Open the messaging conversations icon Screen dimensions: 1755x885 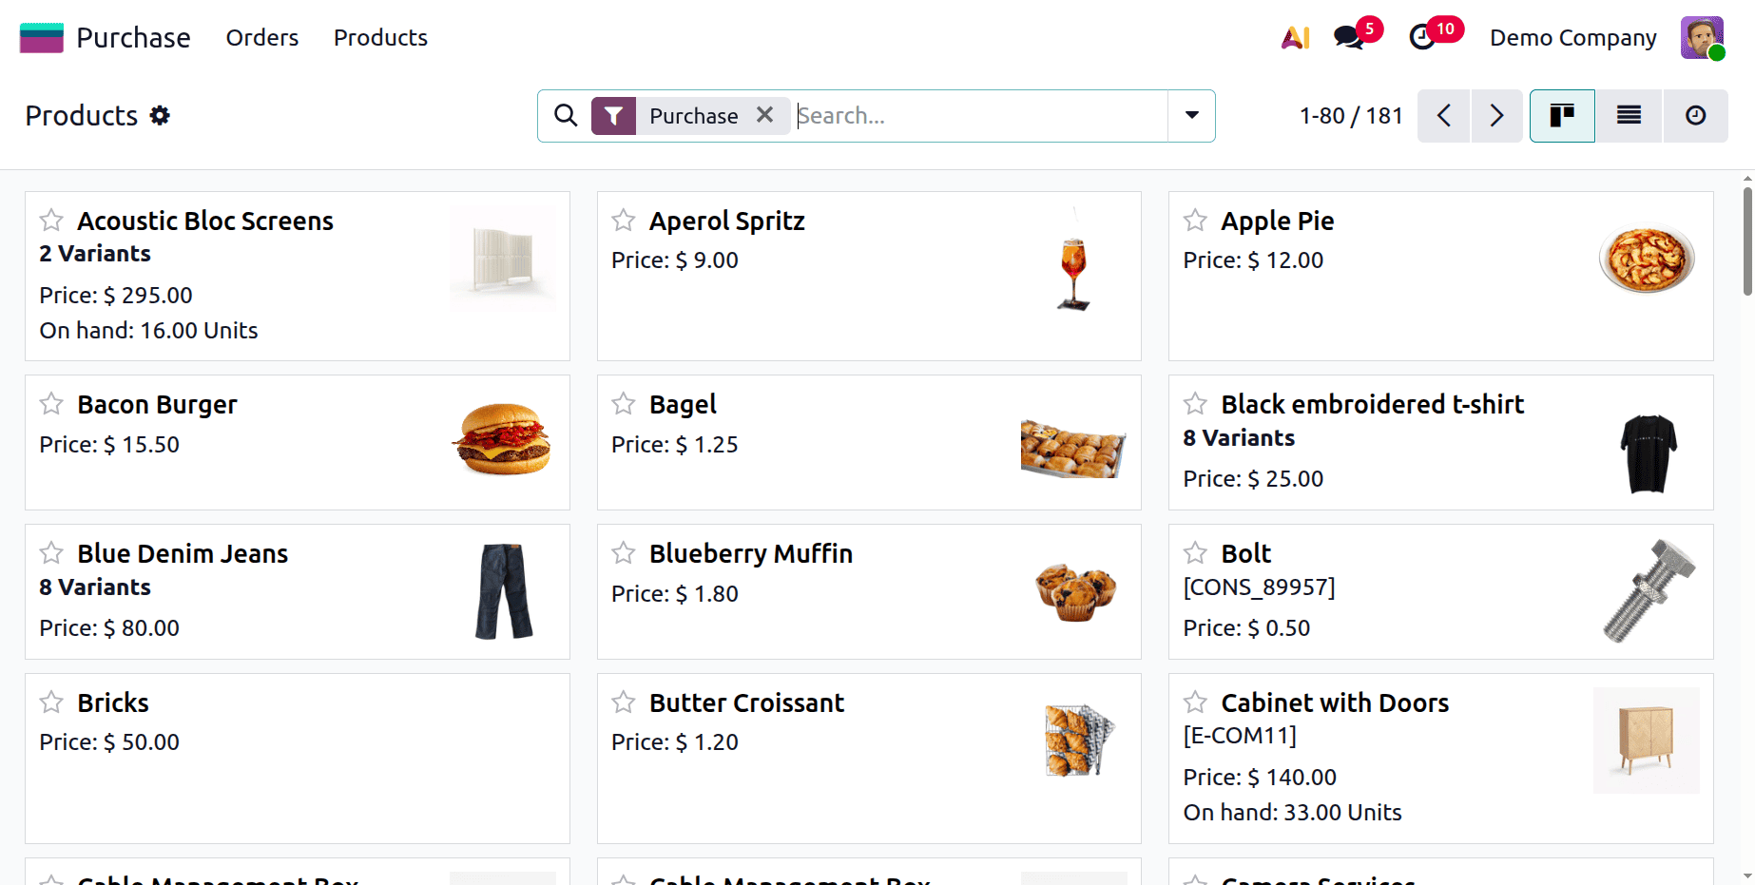pyautogui.click(x=1348, y=37)
